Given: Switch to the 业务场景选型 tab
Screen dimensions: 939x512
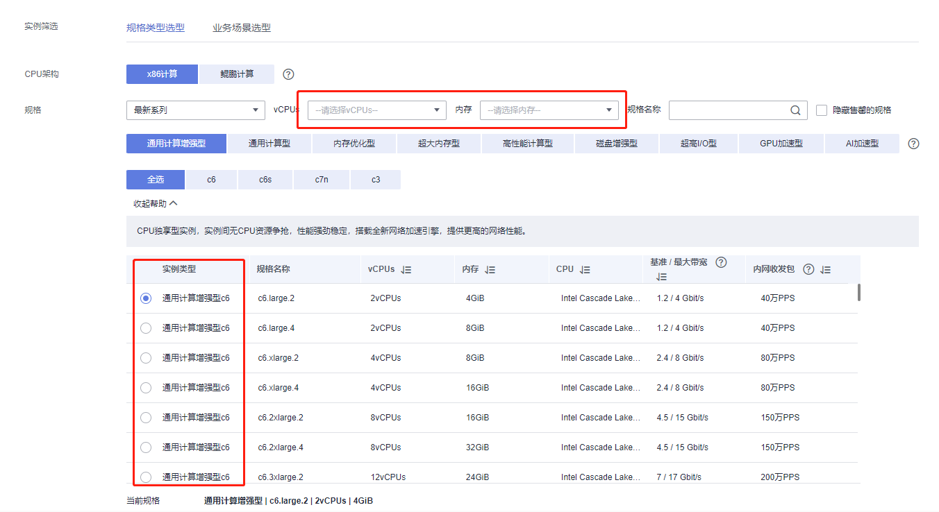Looking at the screenshot, I should [241, 28].
